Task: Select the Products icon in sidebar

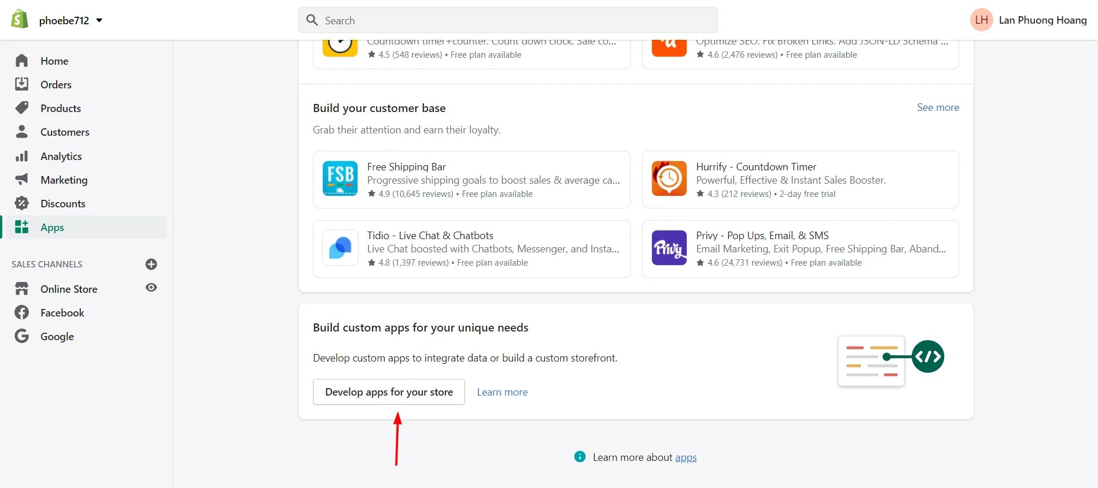Action: click(21, 108)
